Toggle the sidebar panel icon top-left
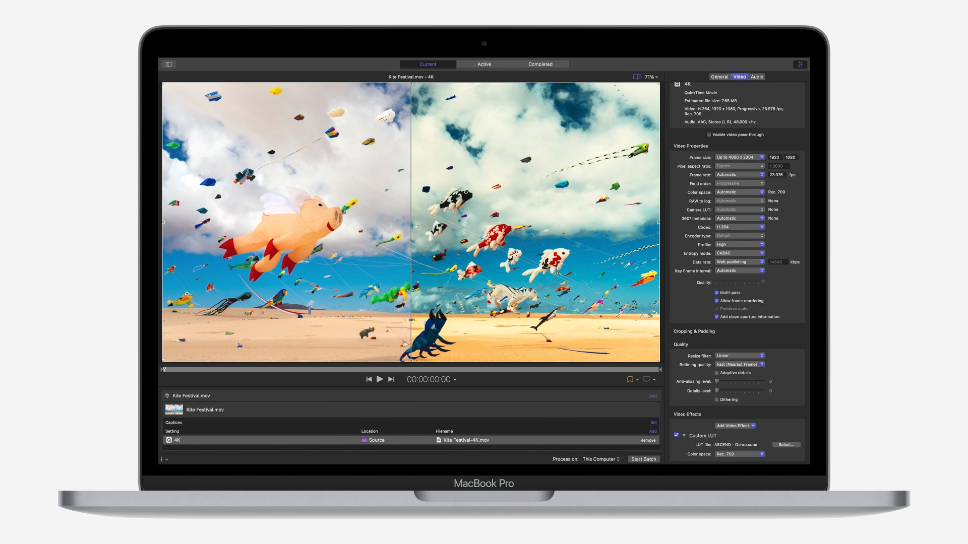The image size is (968, 544). pos(168,64)
